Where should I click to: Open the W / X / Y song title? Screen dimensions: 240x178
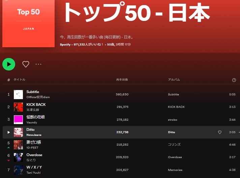pyautogui.click(x=34, y=167)
